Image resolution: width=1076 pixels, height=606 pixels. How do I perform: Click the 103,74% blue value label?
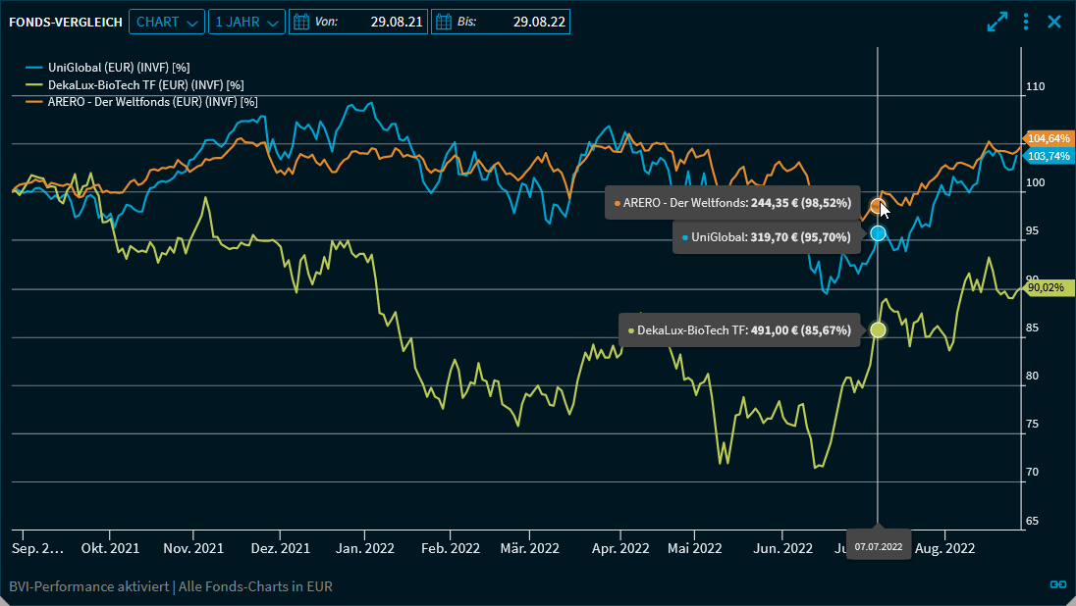1049,156
